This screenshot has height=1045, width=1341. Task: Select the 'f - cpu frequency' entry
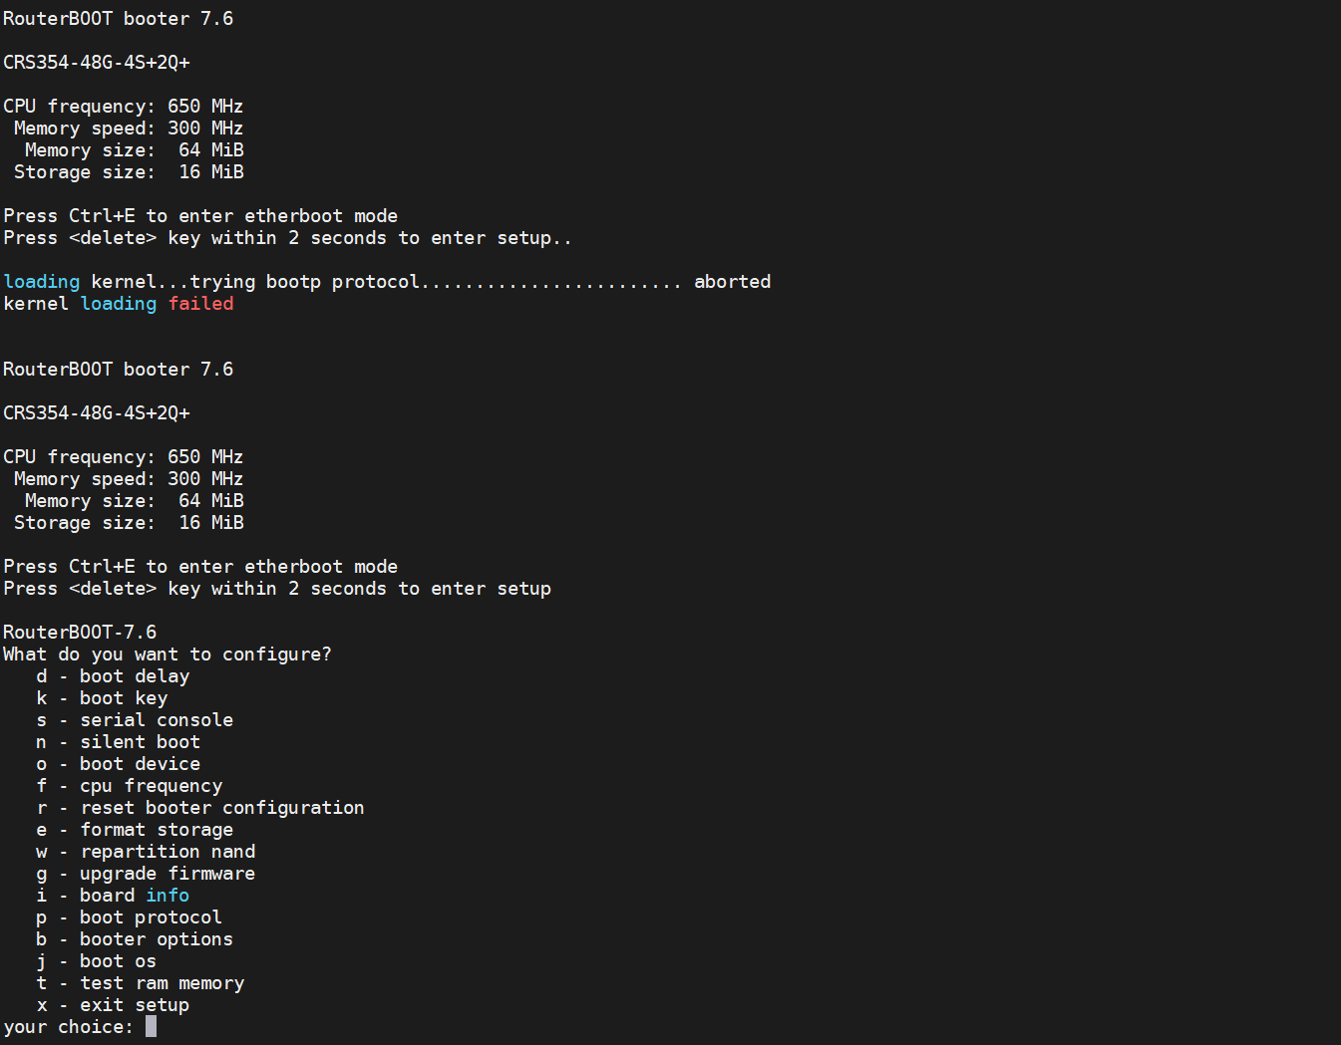pos(129,786)
